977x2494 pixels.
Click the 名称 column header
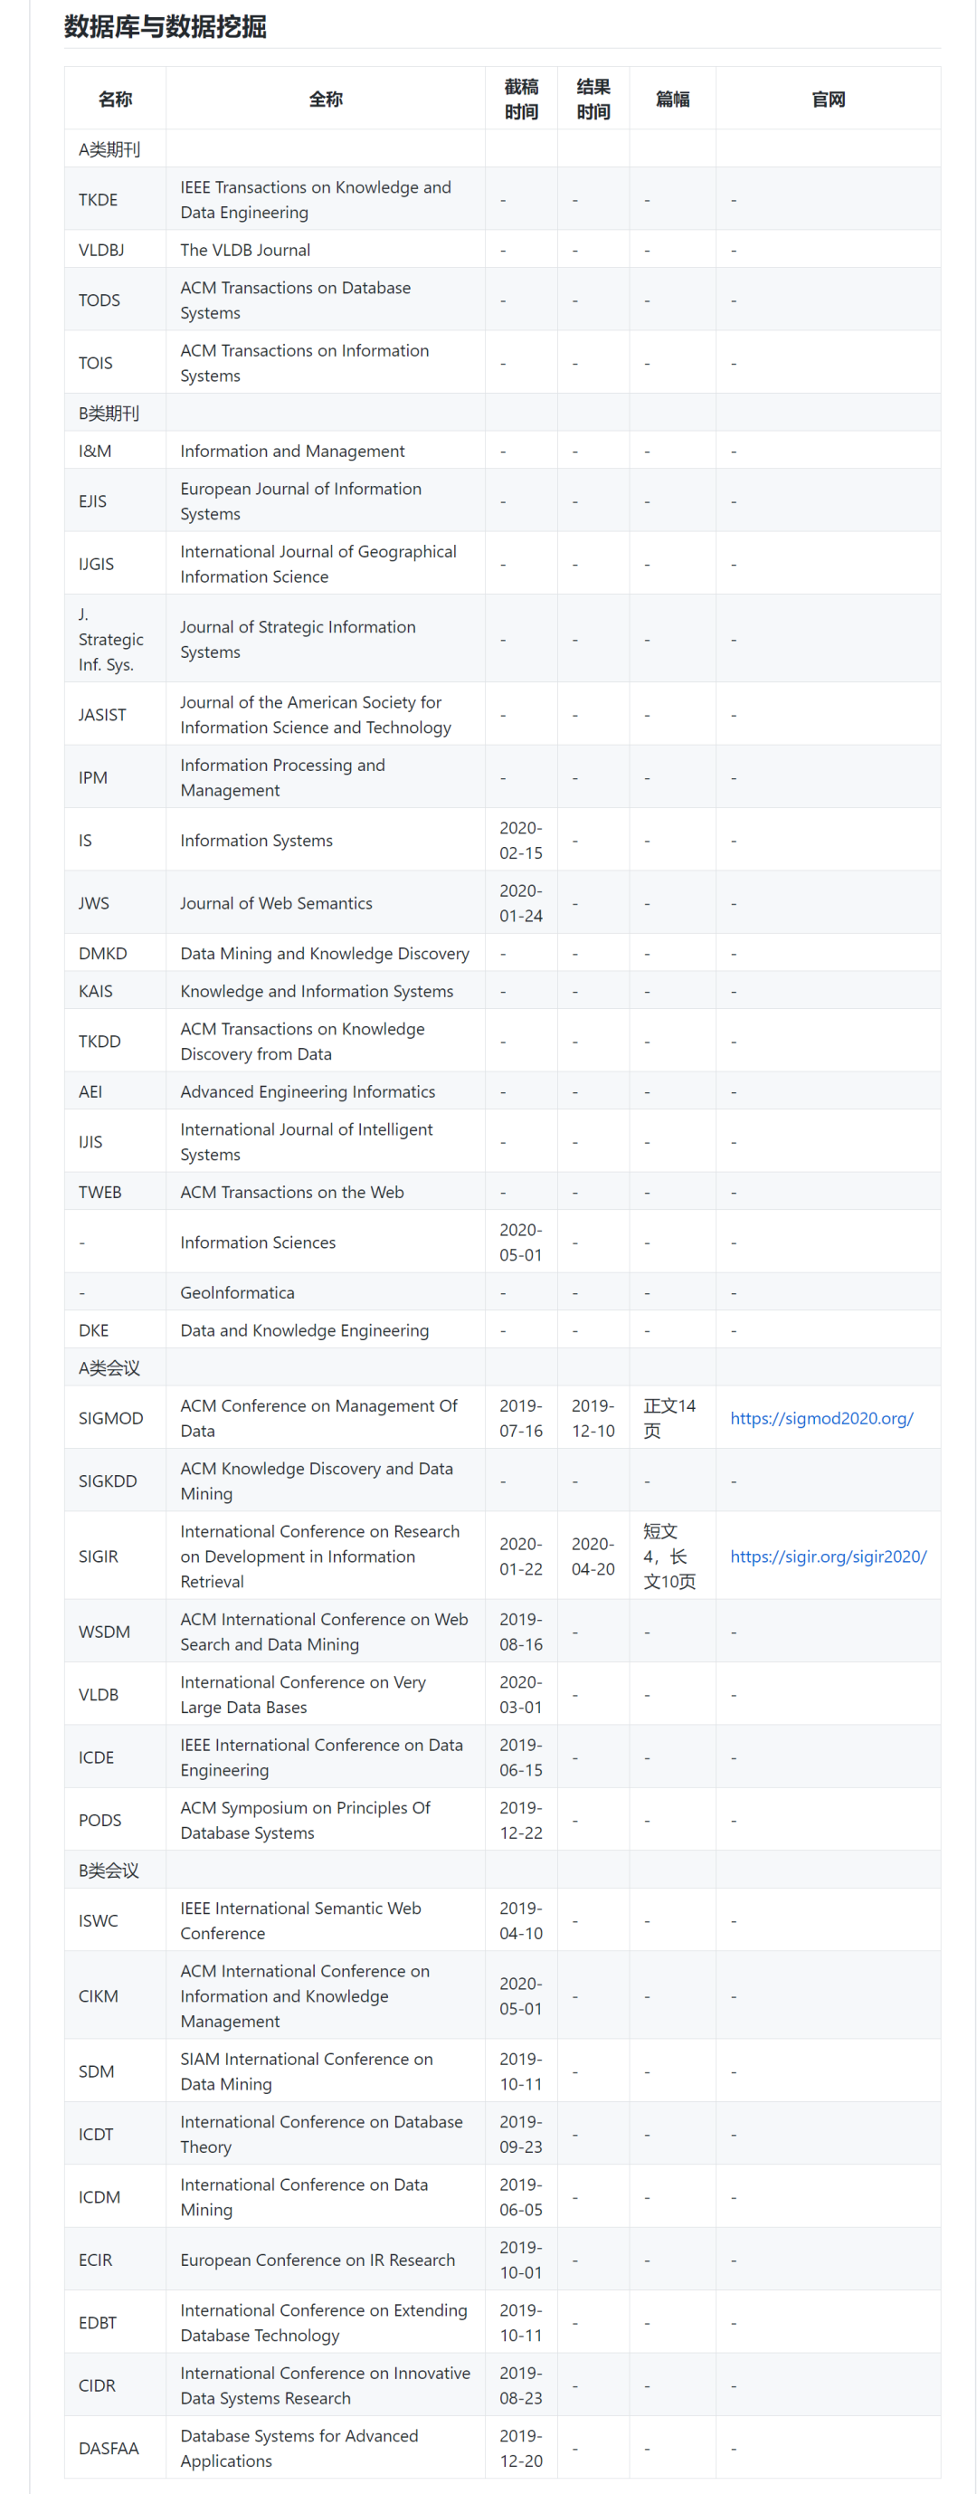click(x=115, y=99)
